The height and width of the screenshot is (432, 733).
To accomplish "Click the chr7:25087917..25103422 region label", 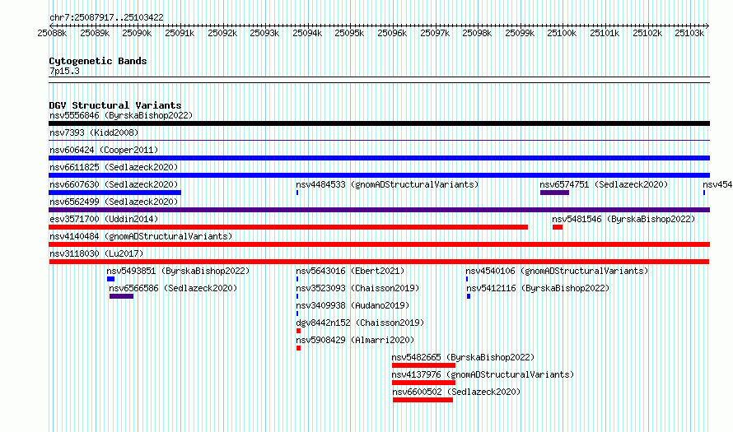I will point(106,17).
